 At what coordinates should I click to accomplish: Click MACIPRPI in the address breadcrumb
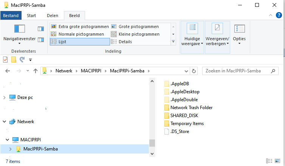92,71
